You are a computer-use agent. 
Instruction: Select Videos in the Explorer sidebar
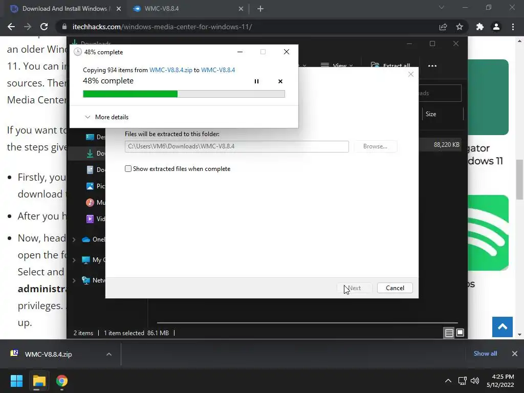click(95, 219)
